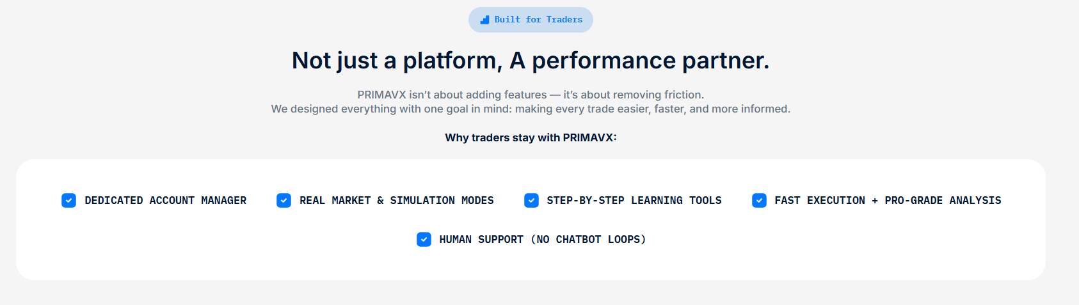Toggle the Step-by-Step Learning Tools checkbox
The height and width of the screenshot is (305, 1079).
531,201
